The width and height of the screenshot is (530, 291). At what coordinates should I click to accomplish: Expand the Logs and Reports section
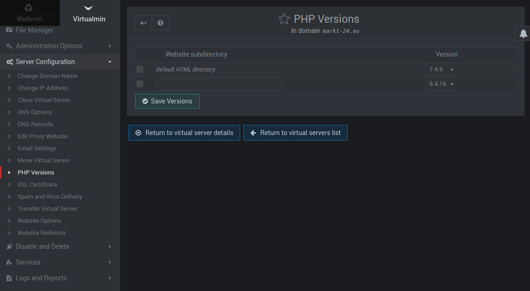42,278
